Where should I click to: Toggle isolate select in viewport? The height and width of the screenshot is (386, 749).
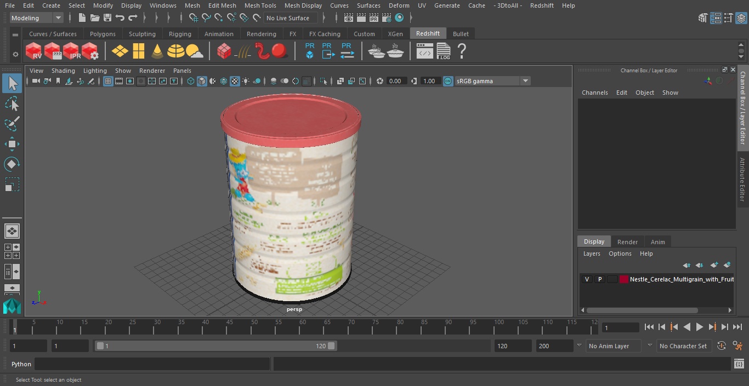[x=324, y=81]
